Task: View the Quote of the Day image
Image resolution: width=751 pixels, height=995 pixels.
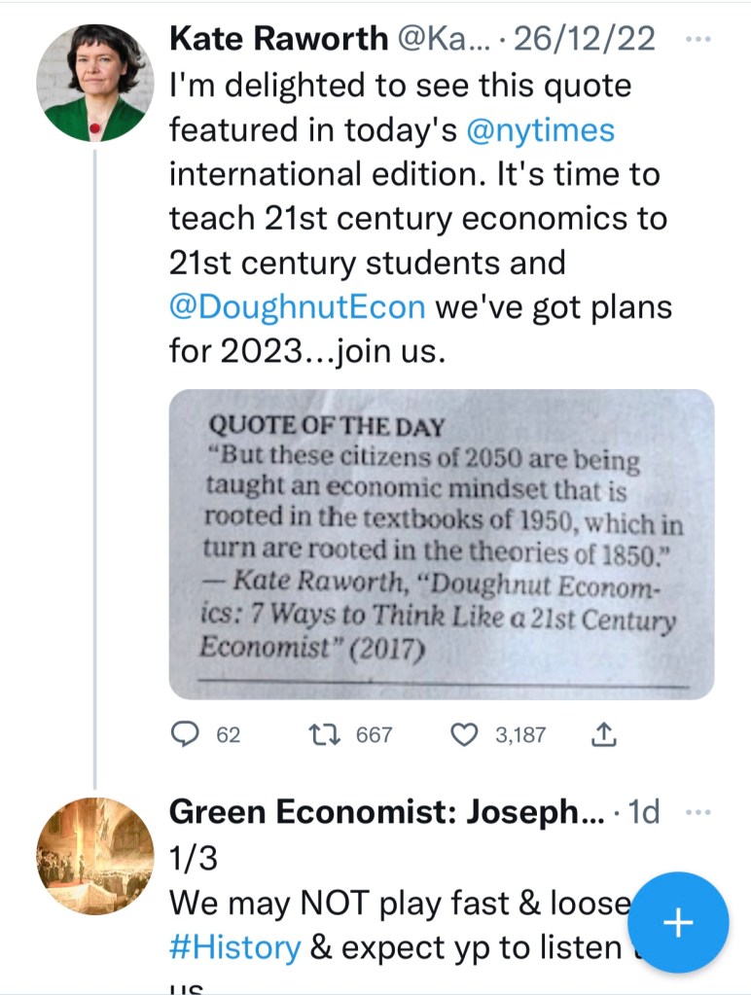Action: tap(441, 544)
